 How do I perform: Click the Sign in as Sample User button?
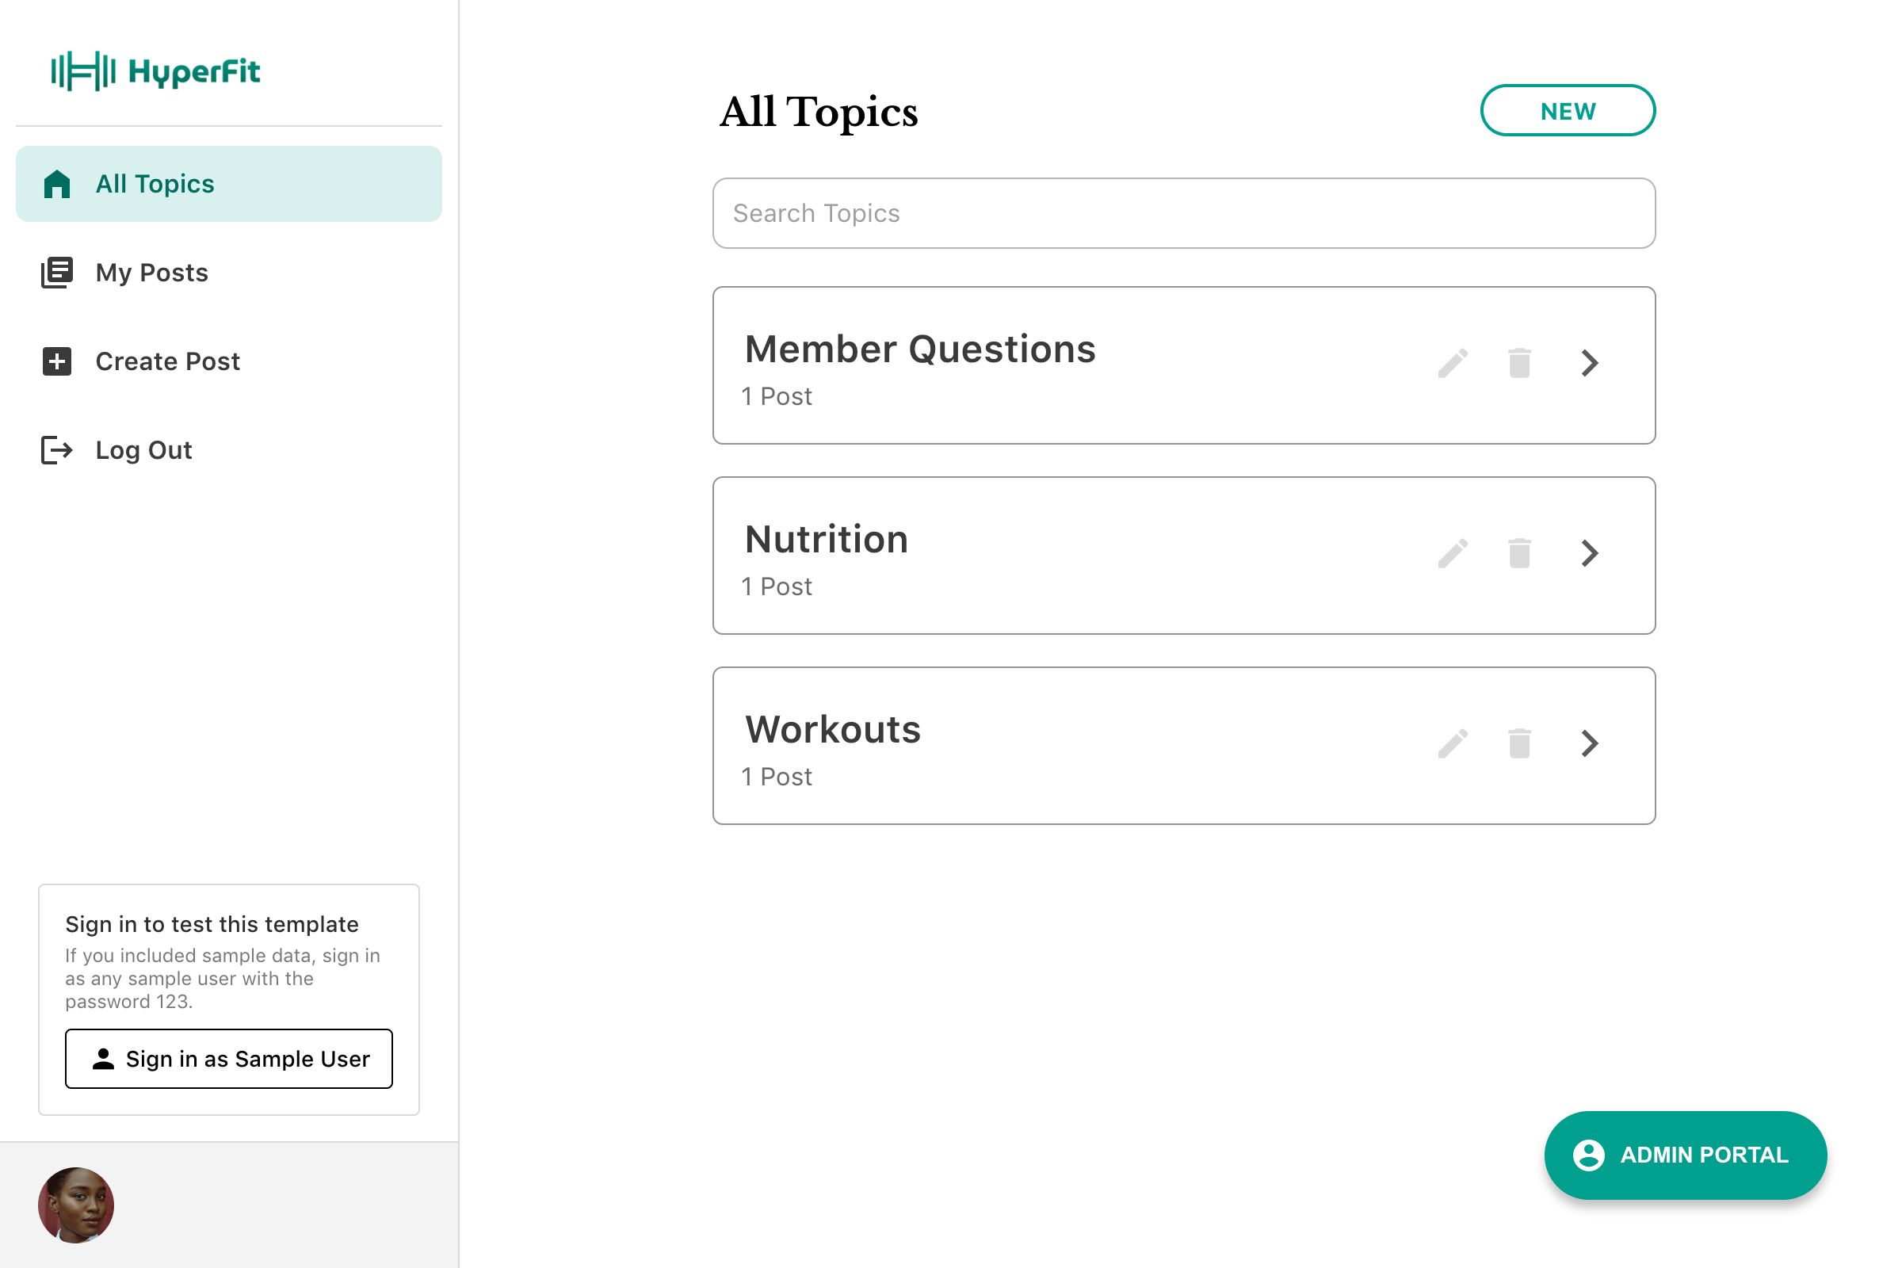[x=229, y=1059]
